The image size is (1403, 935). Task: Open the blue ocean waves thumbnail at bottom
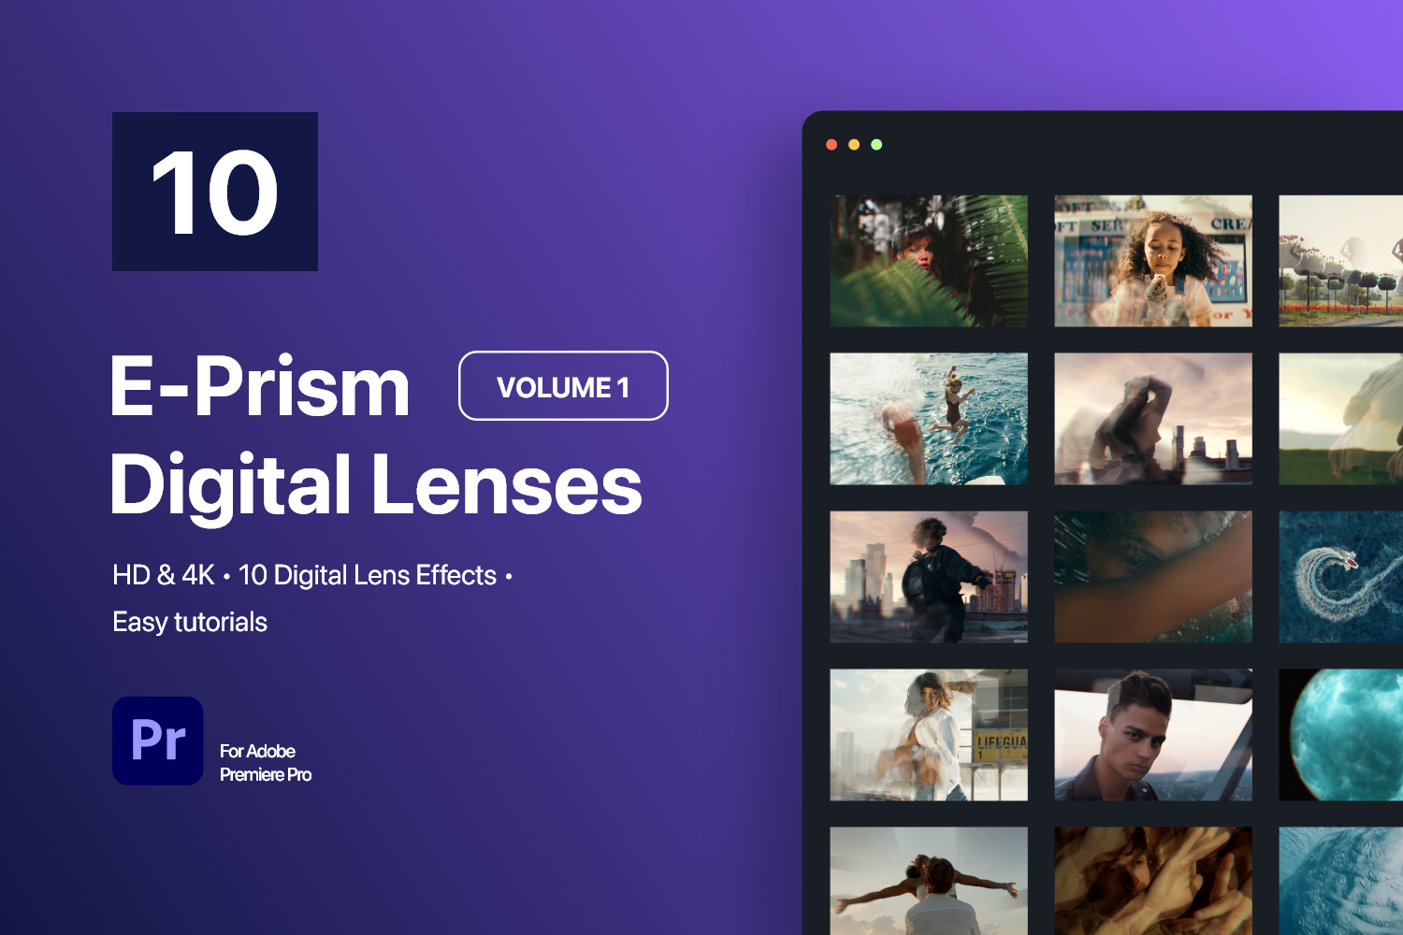pos(1341,881)
